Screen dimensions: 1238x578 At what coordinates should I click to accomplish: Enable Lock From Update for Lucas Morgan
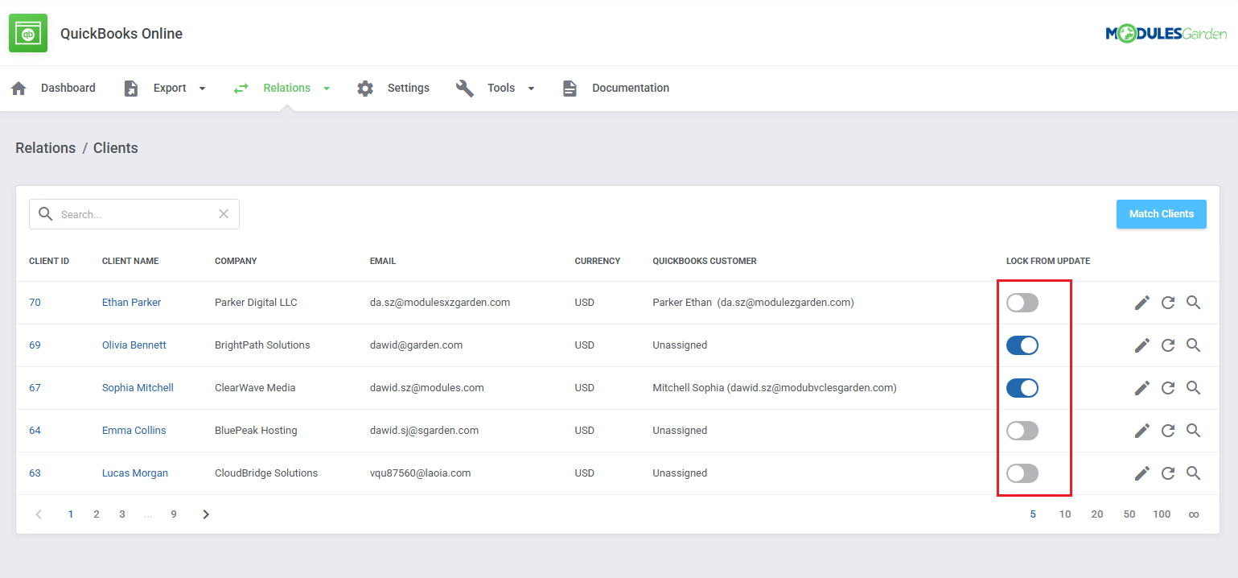[1022, 473]
